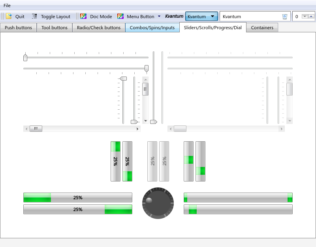Screen dimensions: 316x247
Task: Open the blue Kvantum combo box
Action: [x=201, y=16]
